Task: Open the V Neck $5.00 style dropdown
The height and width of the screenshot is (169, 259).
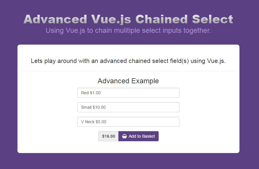Action: click(x=128, y=122)
